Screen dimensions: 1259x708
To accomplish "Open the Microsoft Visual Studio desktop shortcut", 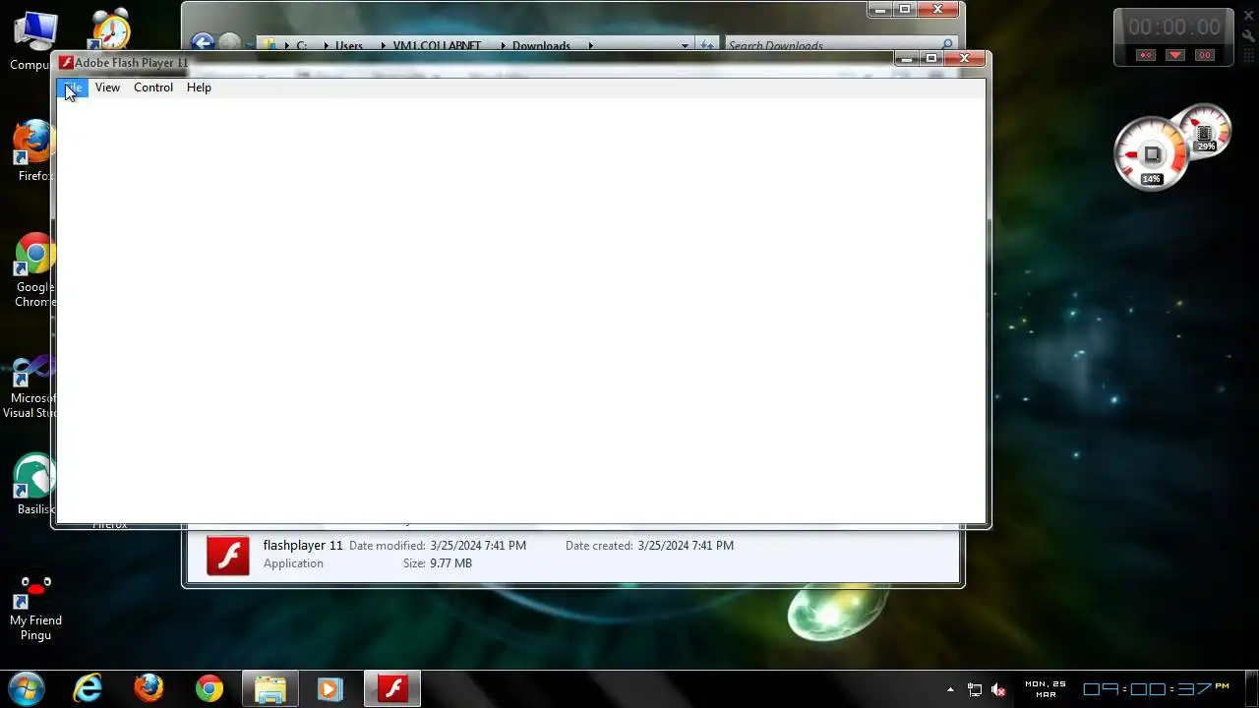I will click(31, 386).
